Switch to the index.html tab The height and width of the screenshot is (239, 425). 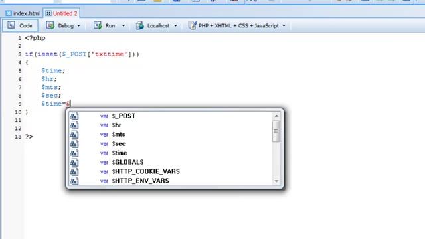23,13
